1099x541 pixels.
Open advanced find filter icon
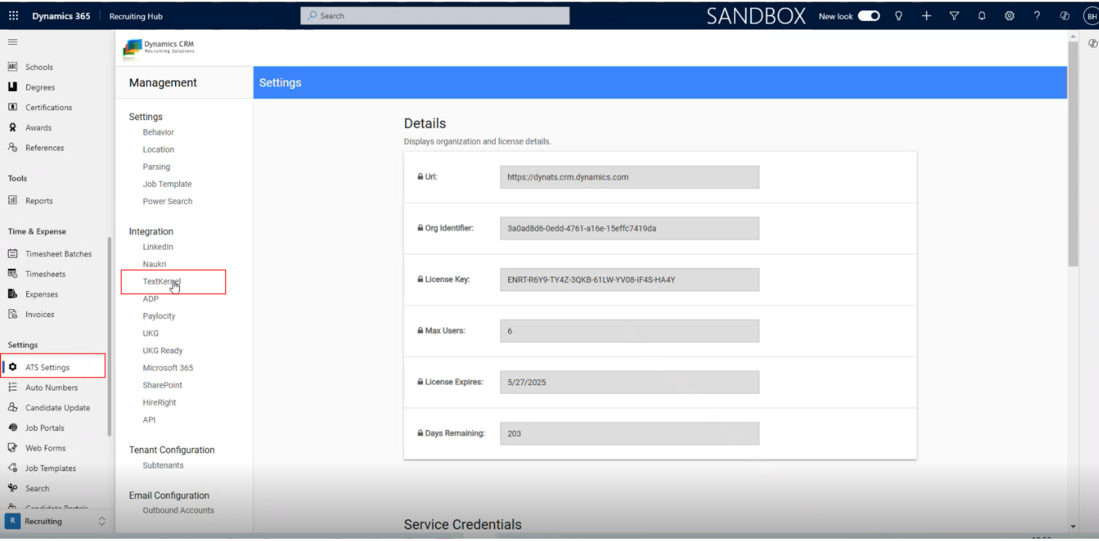click(x=954, y=16)
